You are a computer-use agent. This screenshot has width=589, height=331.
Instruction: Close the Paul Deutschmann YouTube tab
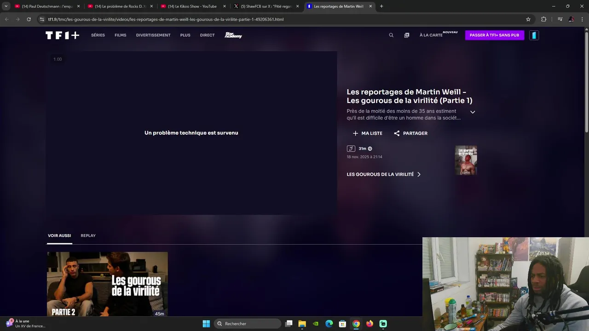(x=78, y=6)
